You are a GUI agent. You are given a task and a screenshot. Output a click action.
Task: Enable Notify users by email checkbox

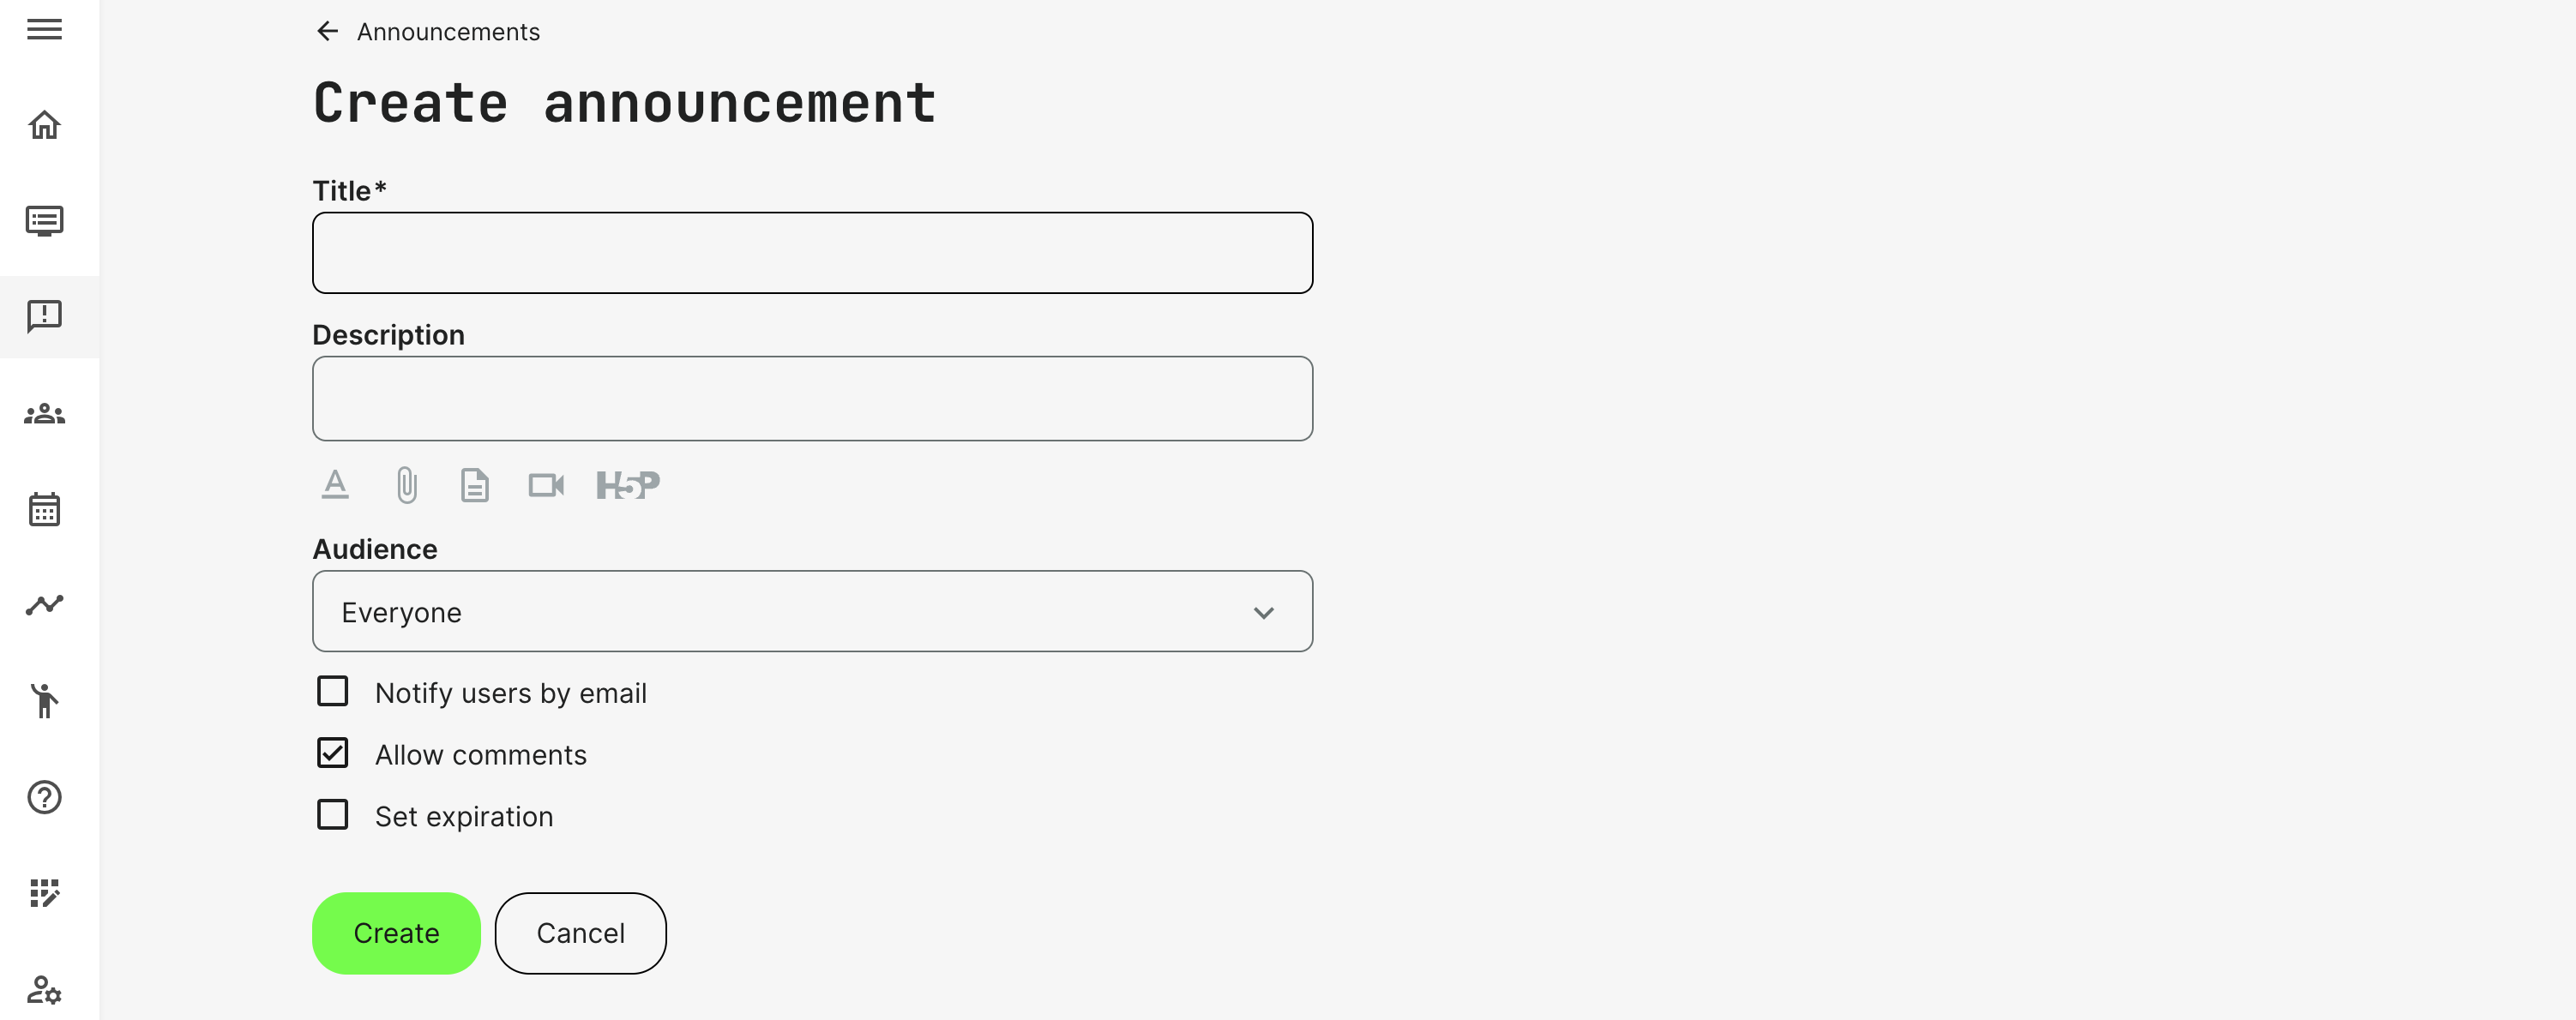(x=333, y=692)
